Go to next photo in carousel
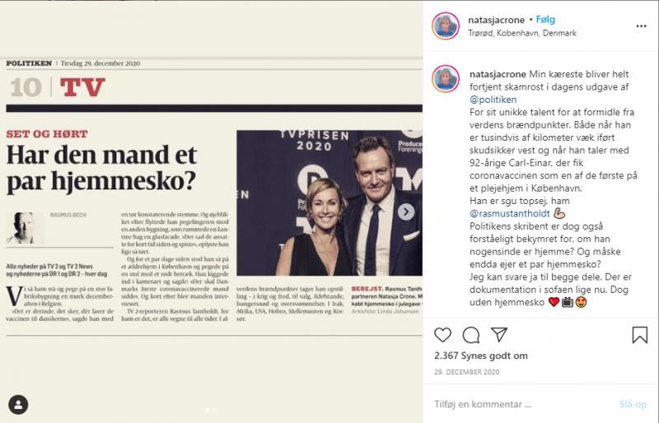Image resolution: width=659 pixels, height=423 pixels. coord(406,211)
